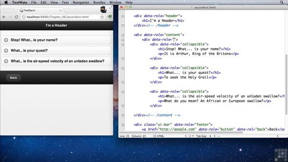Minimize the TextMate window with yellow button
The height and width of the screenshot is (162, 288).
pyautogui.click(x=126, y=8)
